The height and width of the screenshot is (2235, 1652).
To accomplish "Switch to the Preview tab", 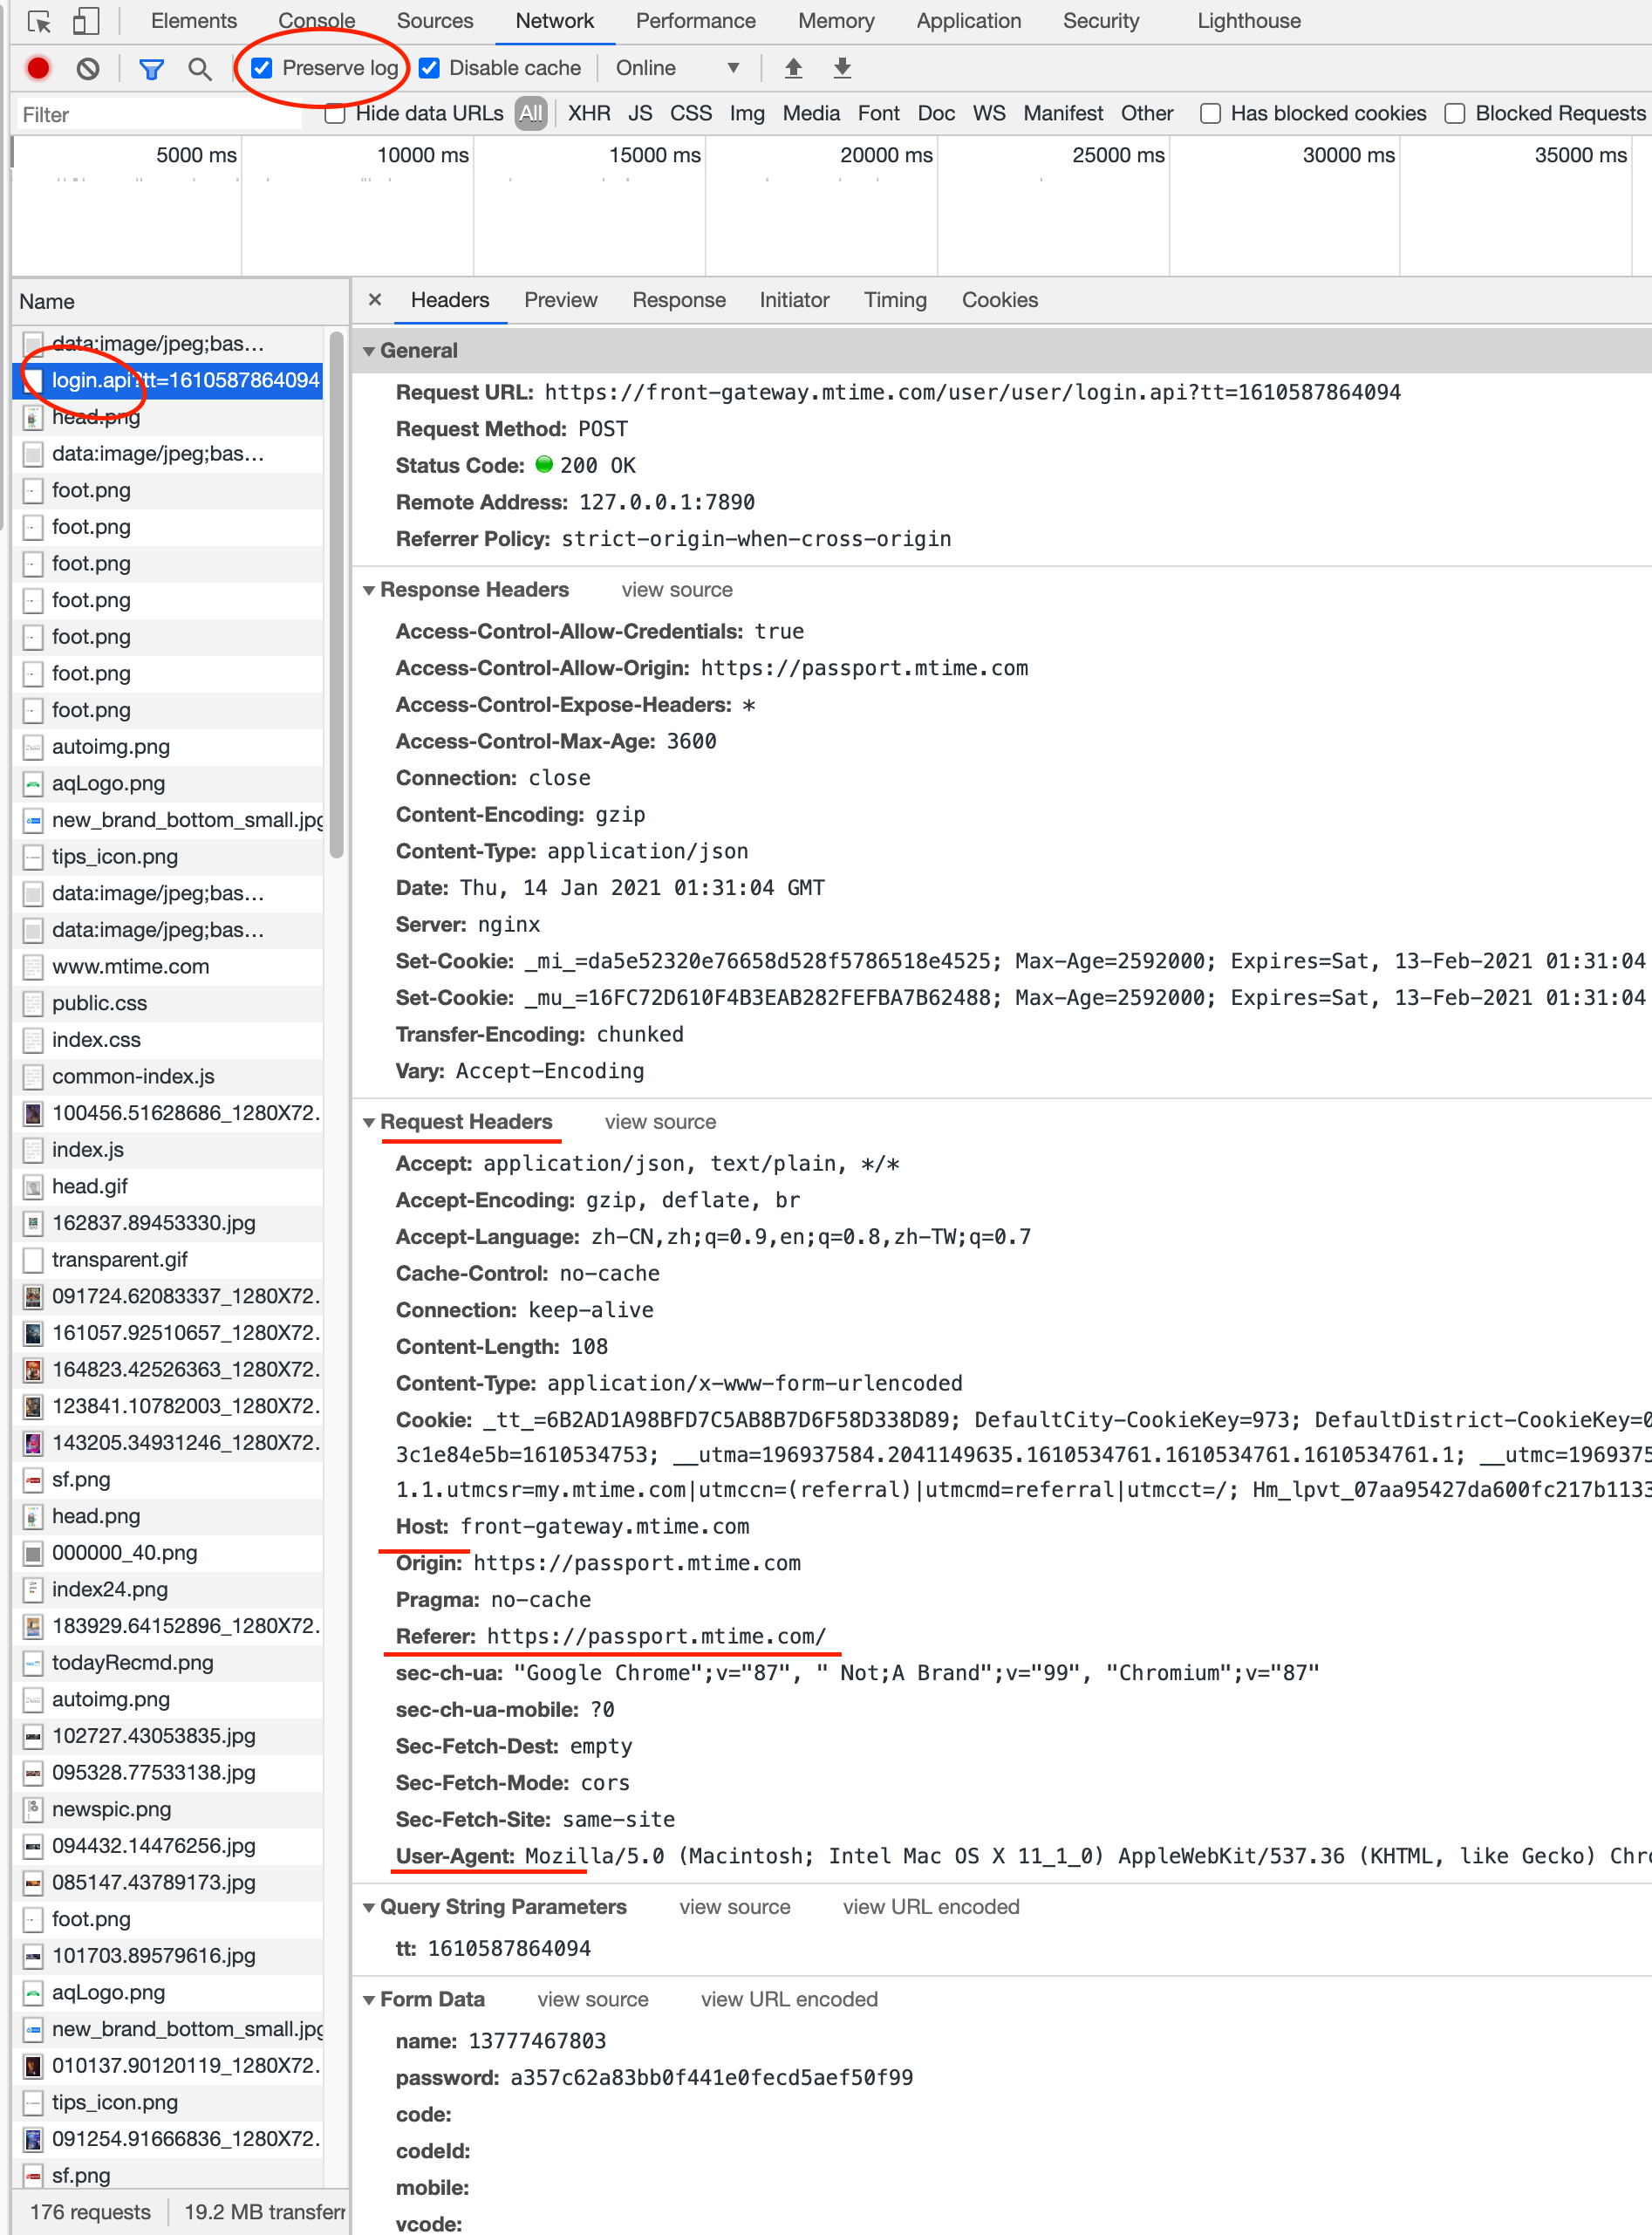I will coord(561,300).
